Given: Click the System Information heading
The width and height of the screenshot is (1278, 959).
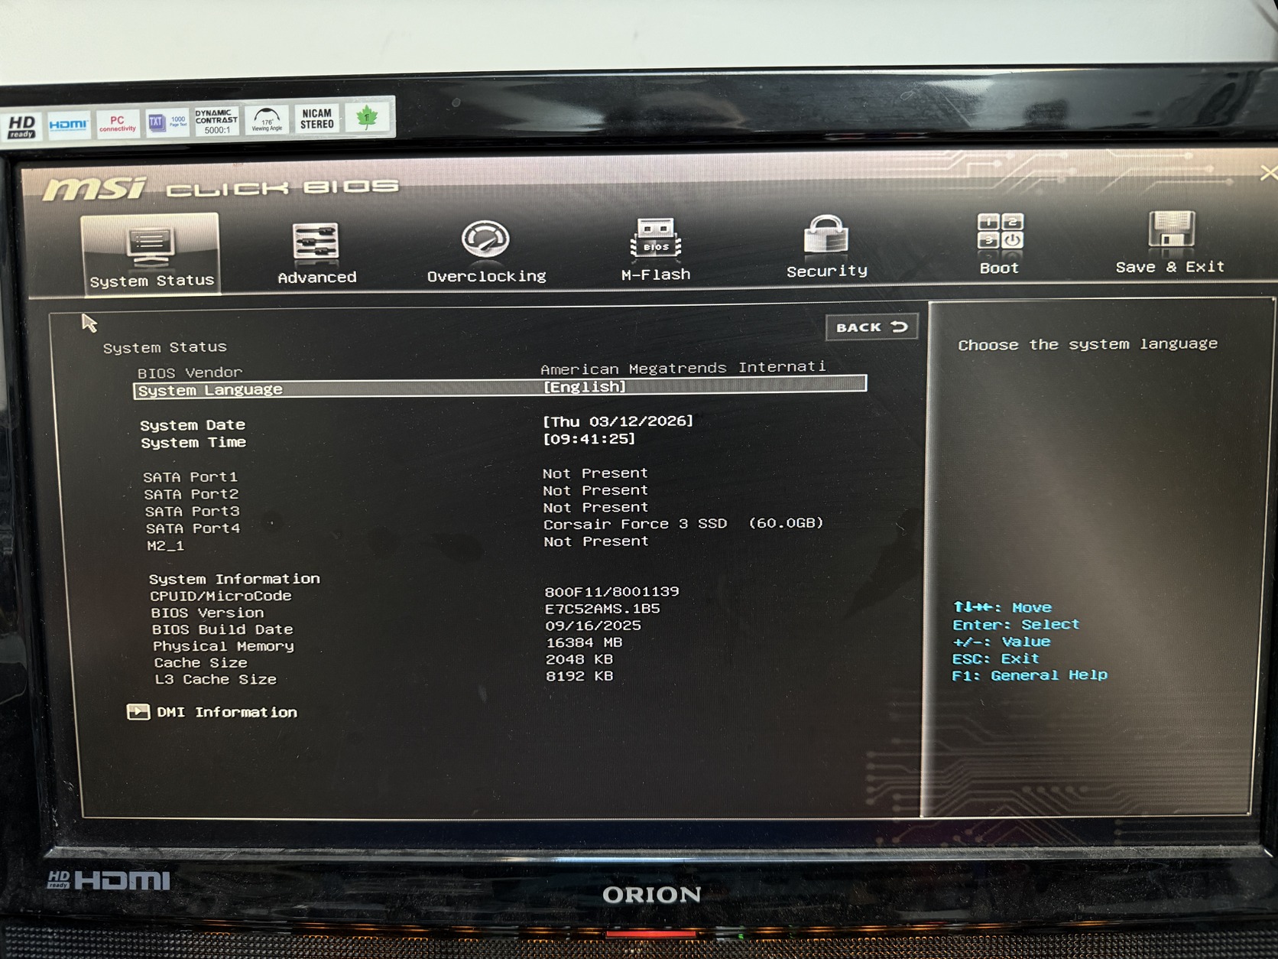Looking at the screenshot, I should (x=235, y=579).
